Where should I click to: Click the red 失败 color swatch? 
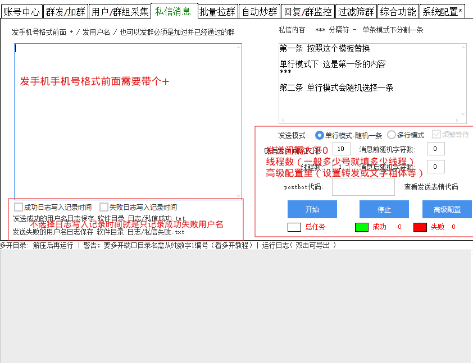420,227
